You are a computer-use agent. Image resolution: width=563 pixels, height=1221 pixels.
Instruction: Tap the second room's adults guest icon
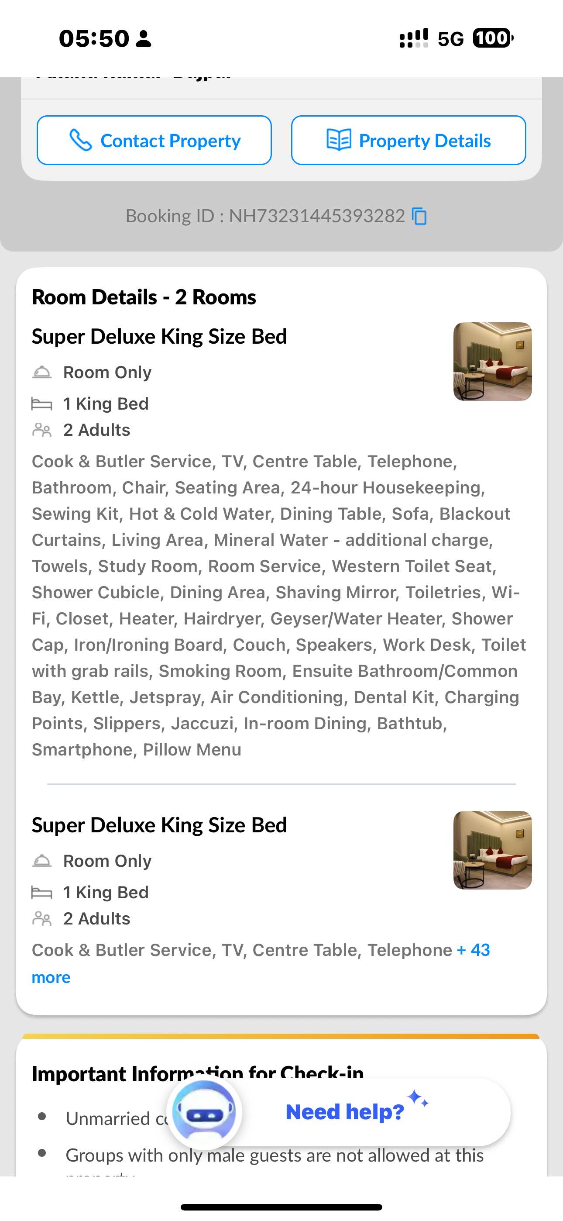coord(42,919)
